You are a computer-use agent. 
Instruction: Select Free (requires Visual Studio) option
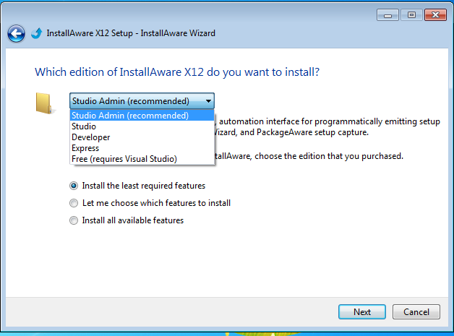142,159
